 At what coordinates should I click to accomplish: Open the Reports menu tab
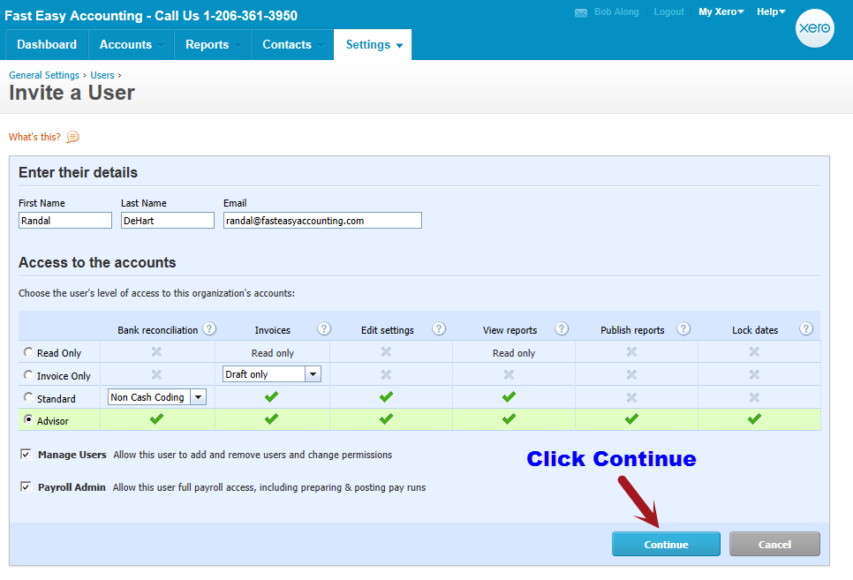(x=213, y=45)
